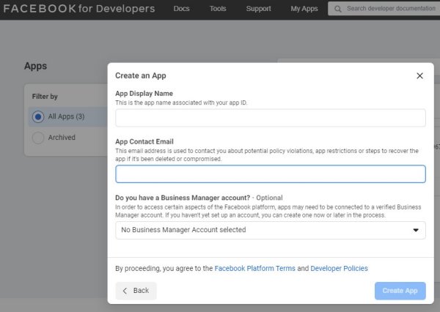
Task: Open the Tools menu
Action: click(x=218, y=9)
